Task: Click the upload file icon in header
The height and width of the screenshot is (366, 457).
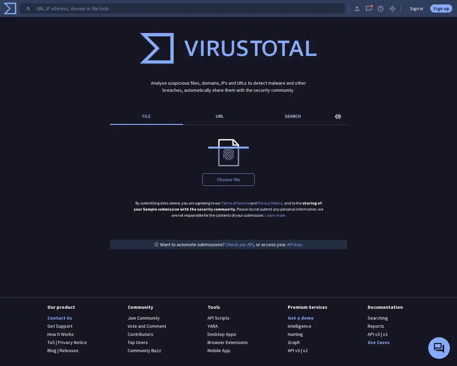Action: [x=357, y=8]
